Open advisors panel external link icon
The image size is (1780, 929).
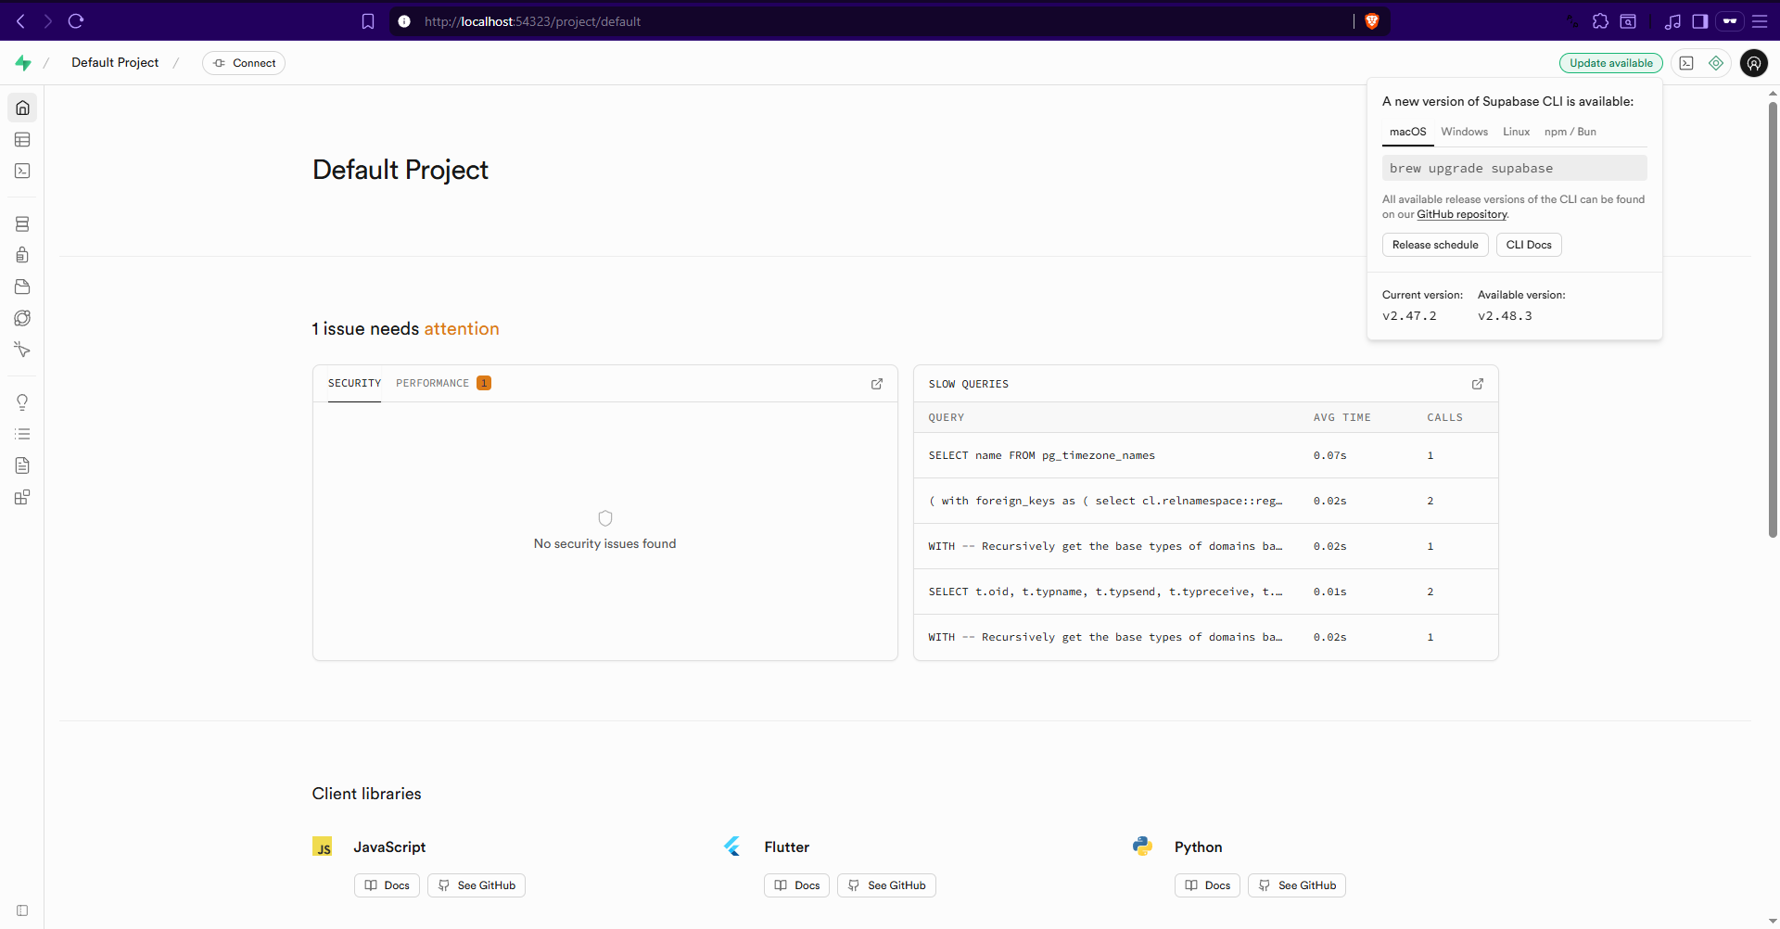877,384
